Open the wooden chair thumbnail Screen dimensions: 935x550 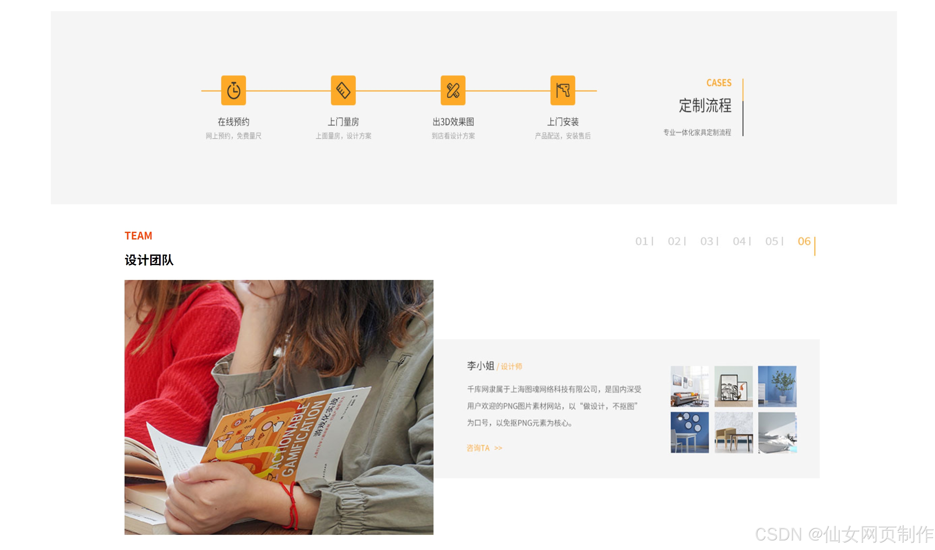[734, 432]
